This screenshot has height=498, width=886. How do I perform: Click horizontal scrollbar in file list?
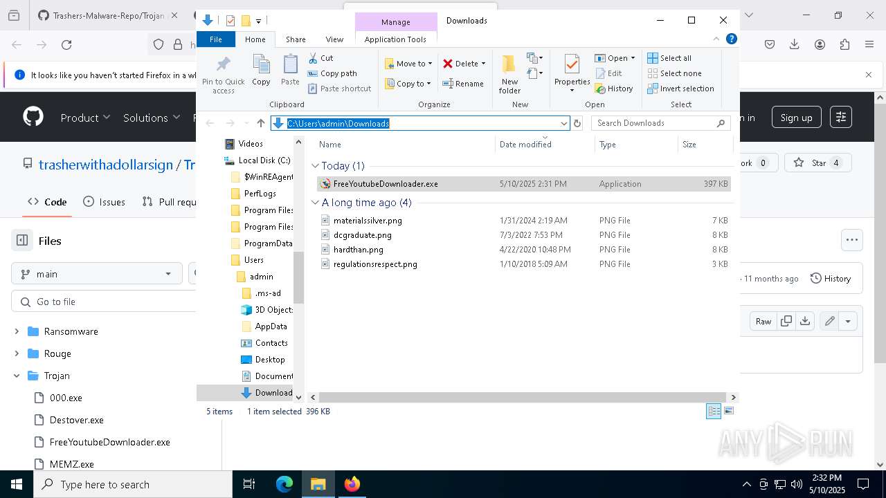tap(523, 397)
